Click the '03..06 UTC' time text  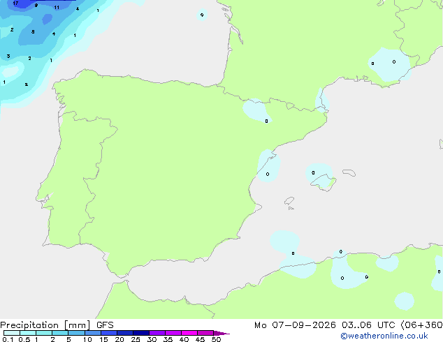pyautogui.click(x=368, y=325)
